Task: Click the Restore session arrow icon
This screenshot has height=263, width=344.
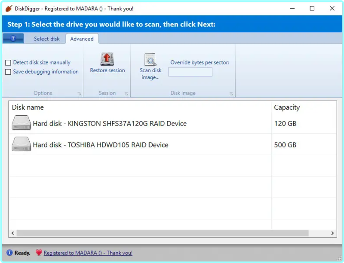Action: 107,59
